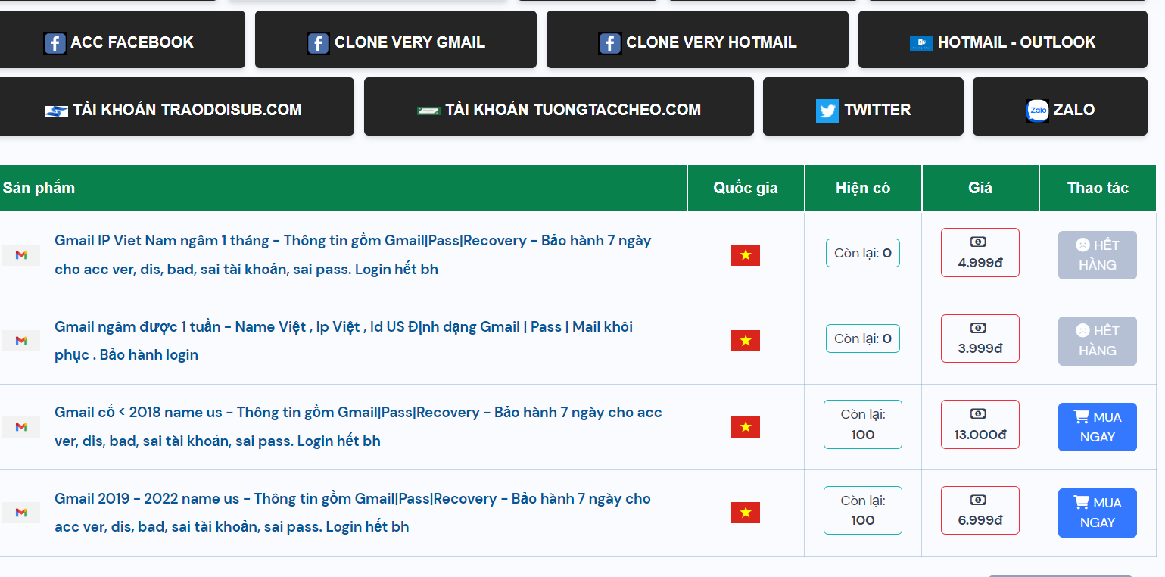This screenshot has height=577, width=1165.
Task: Select CLONE VERY GMAIL category
Action: pos(396,39)
